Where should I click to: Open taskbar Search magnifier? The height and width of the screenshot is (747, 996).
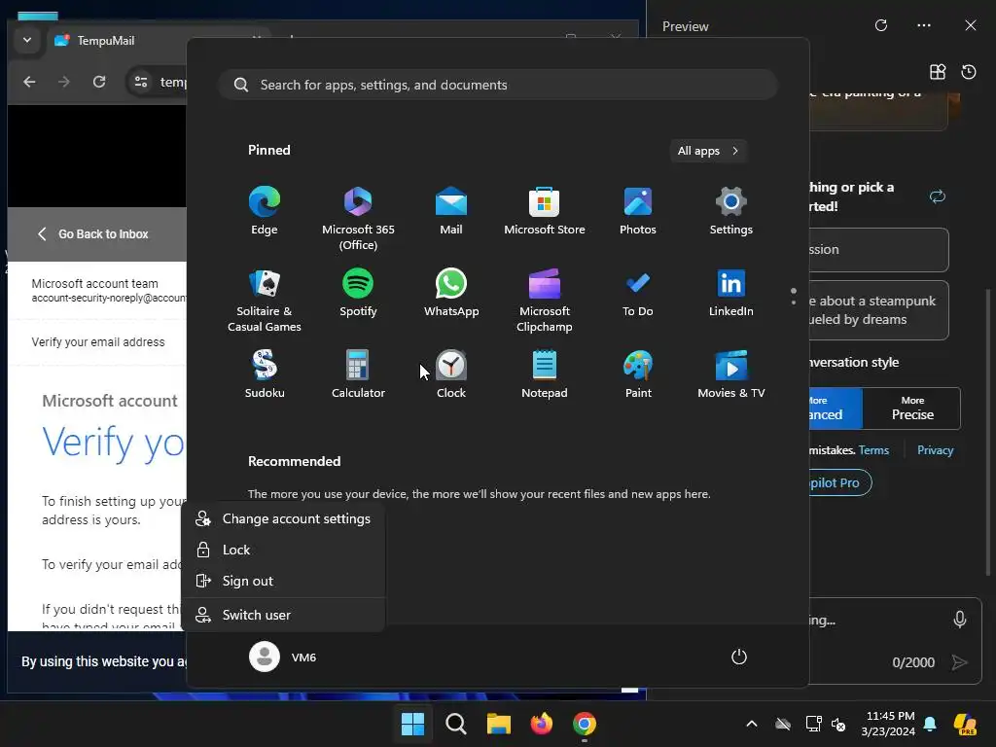click(455, 724)
